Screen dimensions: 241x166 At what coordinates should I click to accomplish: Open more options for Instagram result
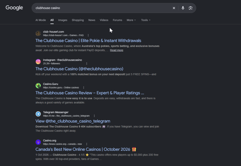(x=87, y=64)
